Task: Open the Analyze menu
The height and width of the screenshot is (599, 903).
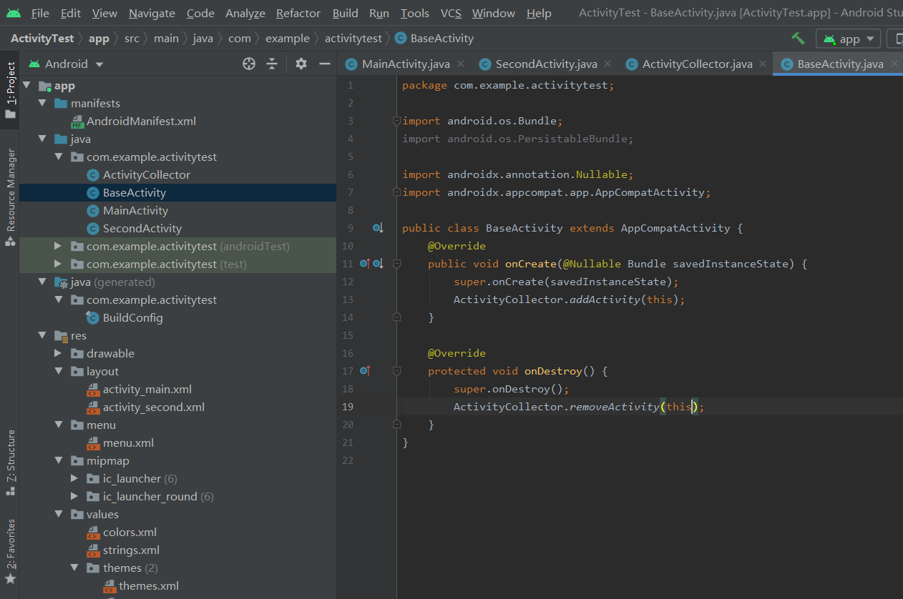Action: (x=245, y=13)
